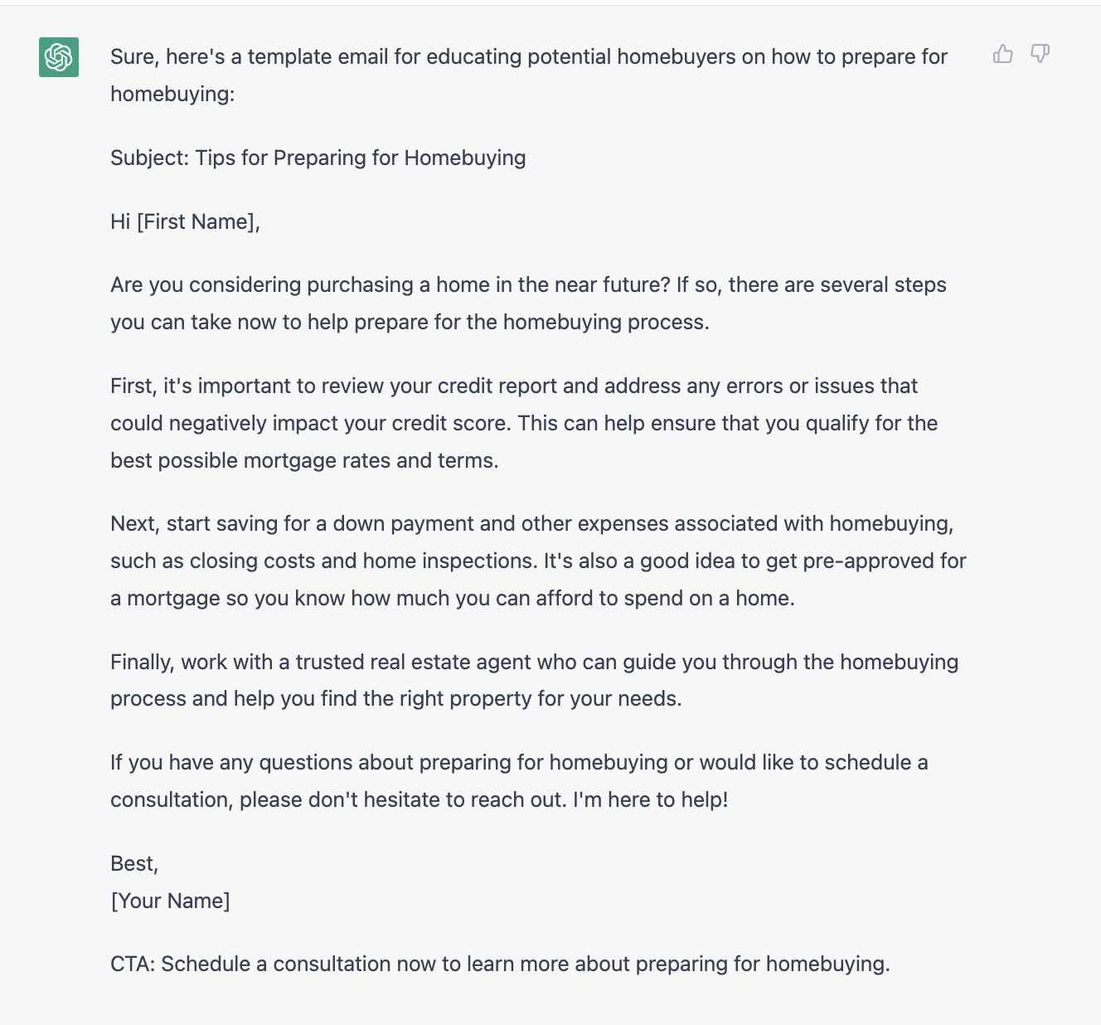Click the "a mortgage so you know" line

tap(453, 598)
